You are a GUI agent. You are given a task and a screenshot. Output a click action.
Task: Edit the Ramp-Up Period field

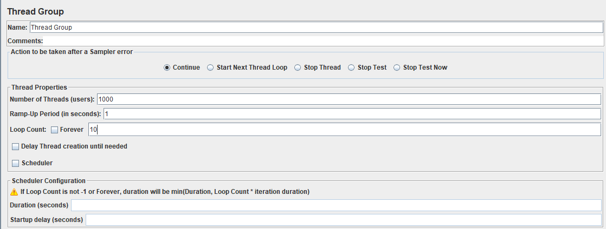(x=351, y=114)
